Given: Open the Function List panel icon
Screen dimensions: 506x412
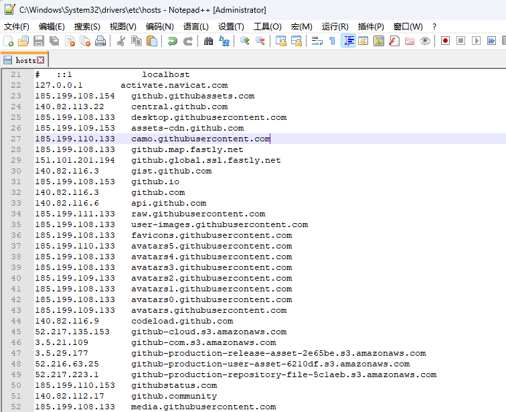Looking at the screenshot, I should pyautogui.click(x=394, y=41).
